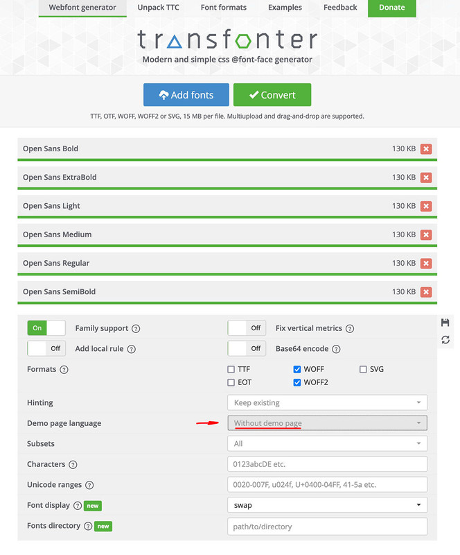Open Font display help icon
460x555 pixels.
[78, 506]
